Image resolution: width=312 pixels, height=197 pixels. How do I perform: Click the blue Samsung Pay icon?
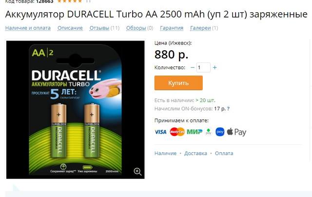pos(220,132)
